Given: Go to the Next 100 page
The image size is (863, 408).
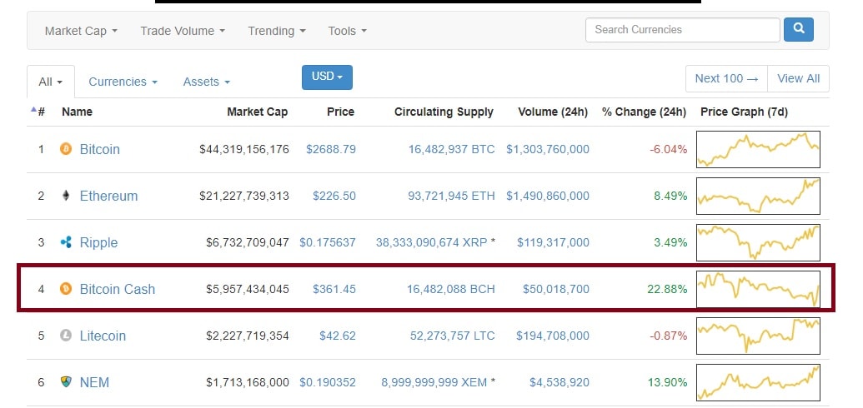Looking at the screenshot, I should pos(726,78).
